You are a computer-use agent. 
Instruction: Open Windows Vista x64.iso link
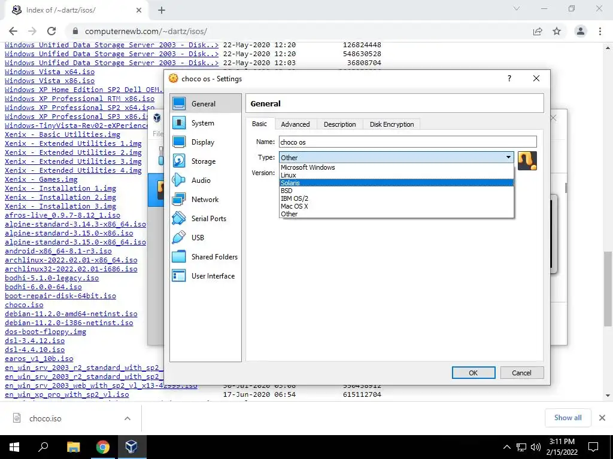[x=50, y=72]
